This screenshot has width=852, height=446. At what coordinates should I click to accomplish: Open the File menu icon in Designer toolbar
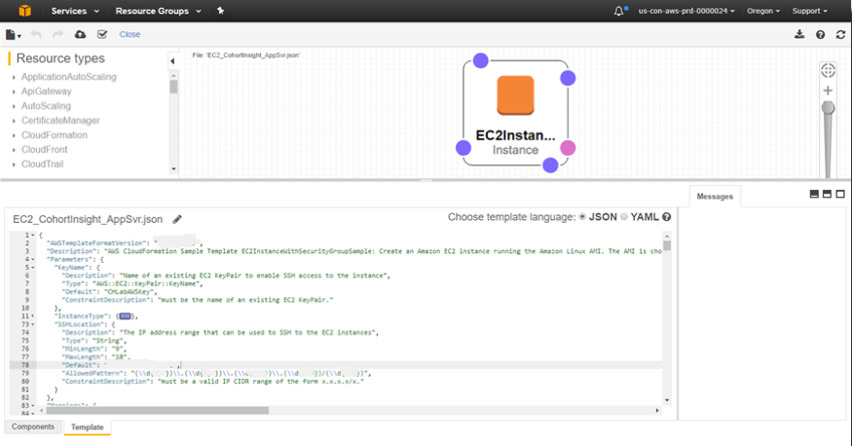(13, 35)
